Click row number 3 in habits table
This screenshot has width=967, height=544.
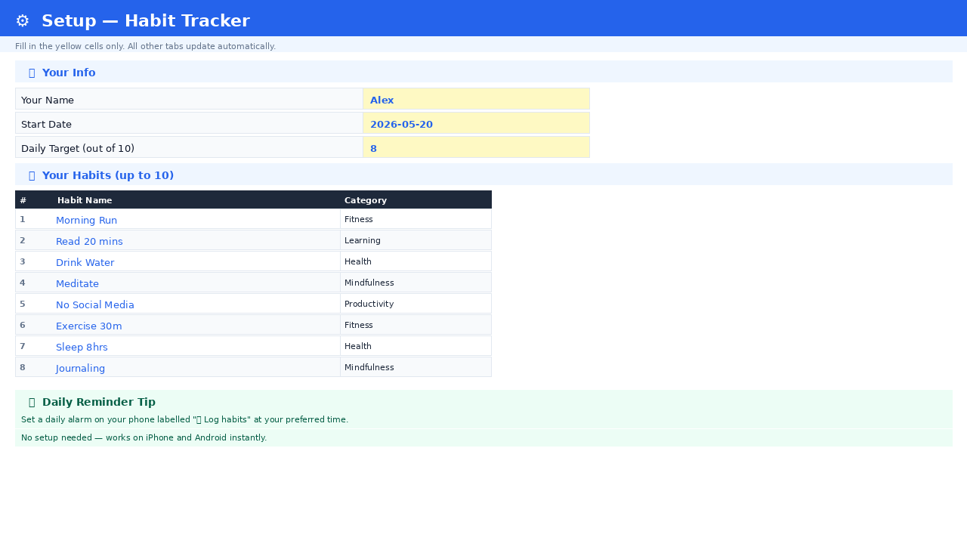tap(23, 261)
